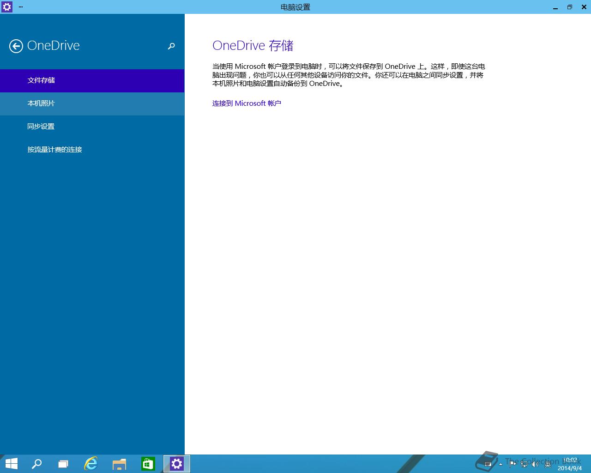Close the 电脑设置 window
The height and width of the screenshot is (473, 591).
click(584, 7)
